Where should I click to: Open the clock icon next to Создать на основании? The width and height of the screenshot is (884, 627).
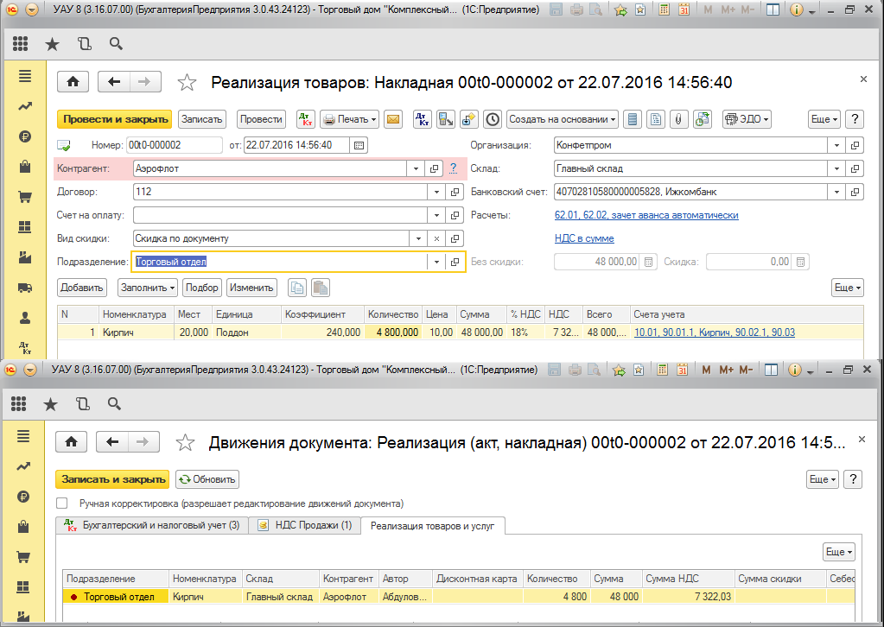tap(493, 119)
